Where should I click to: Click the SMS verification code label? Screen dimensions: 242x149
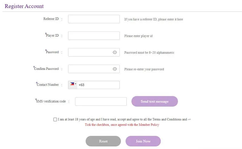[51, 101]
